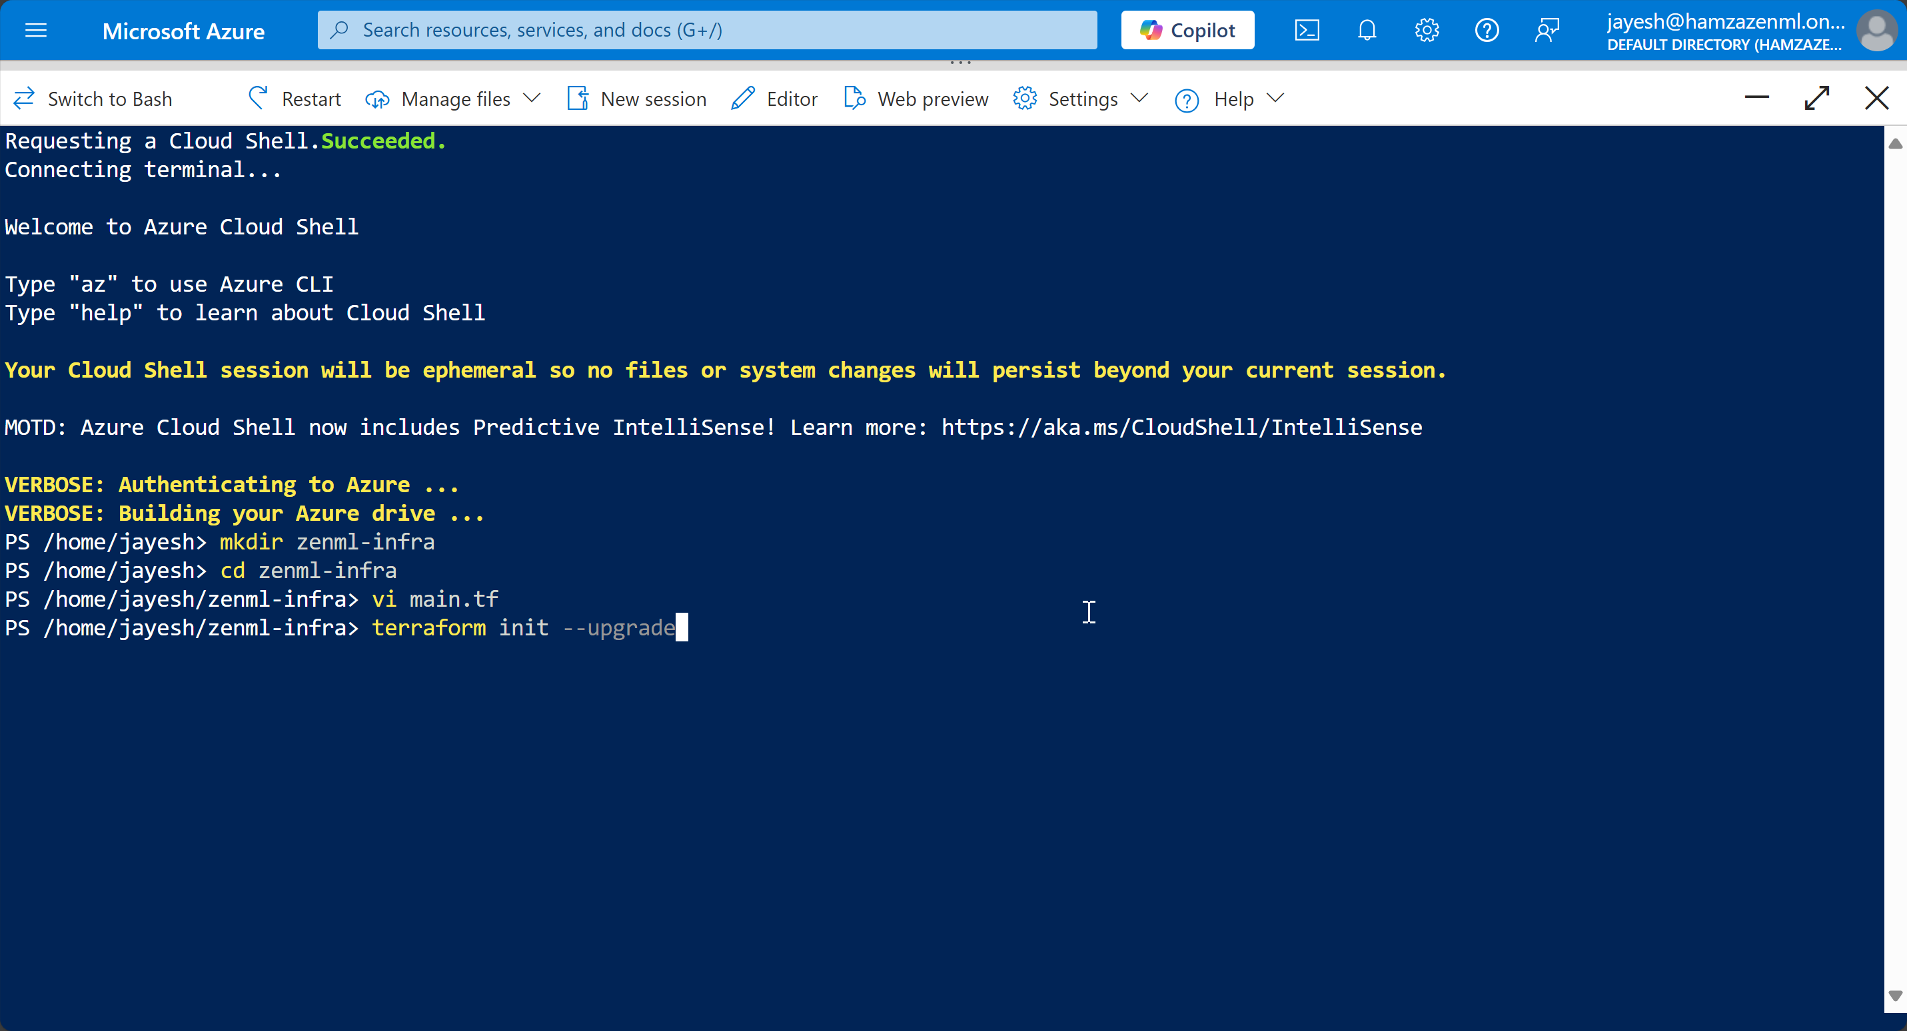Open the portal settings gear icon
Viewport: 1907px width, 1031px height.
click(x=1427, y=29)
